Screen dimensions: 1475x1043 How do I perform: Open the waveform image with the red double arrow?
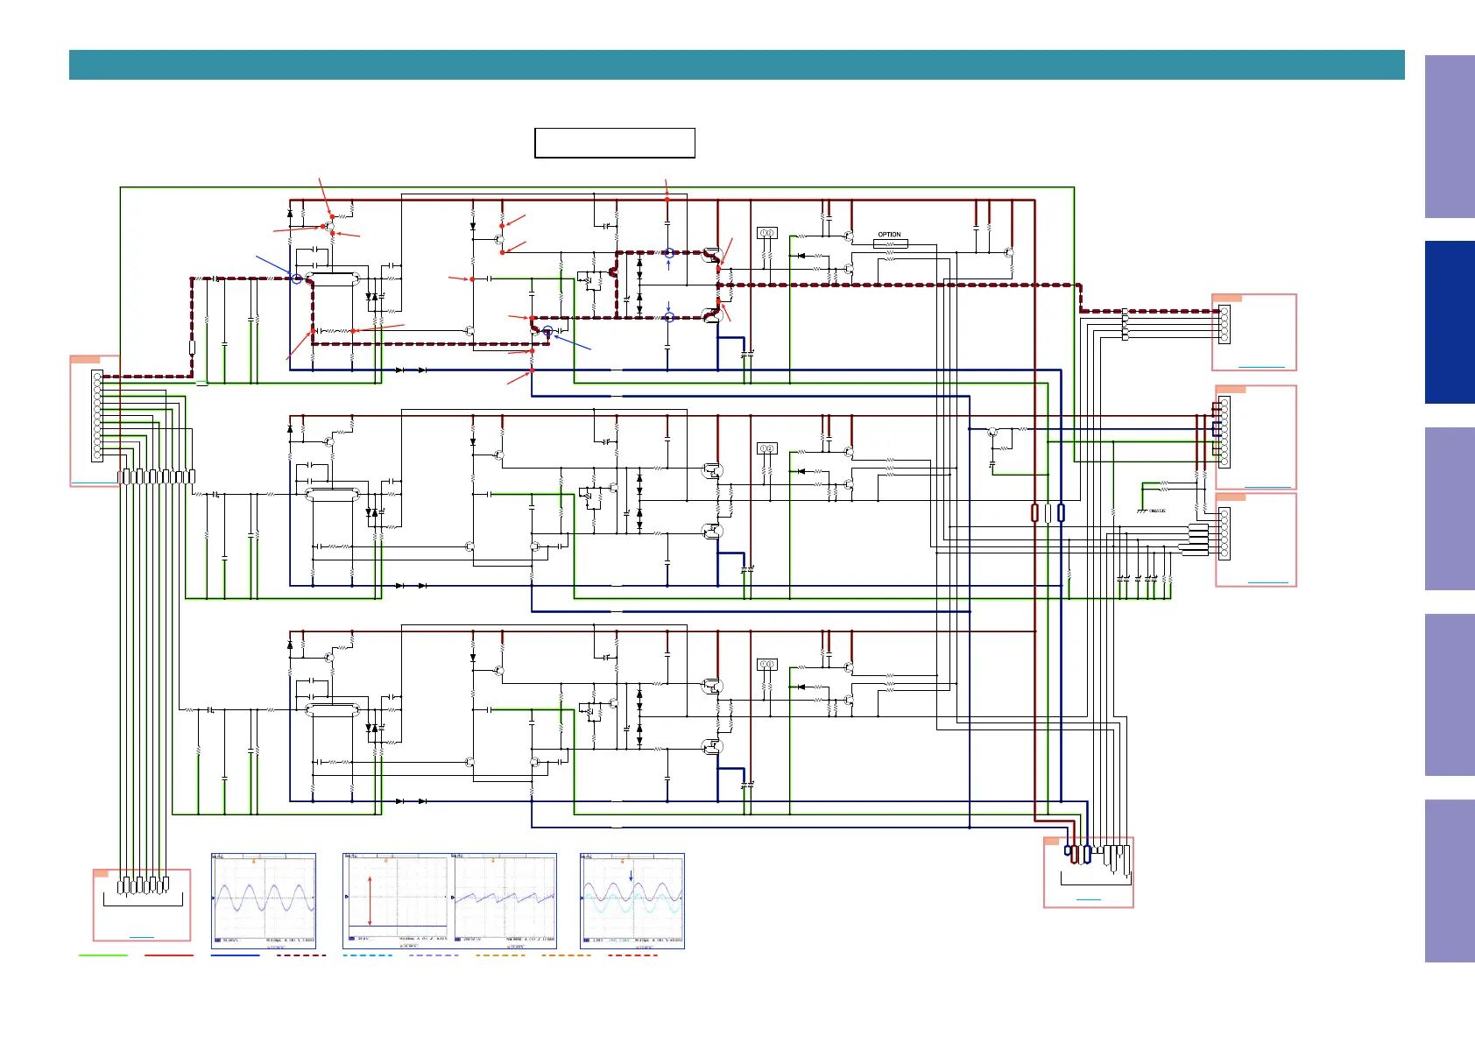[398, 901]
